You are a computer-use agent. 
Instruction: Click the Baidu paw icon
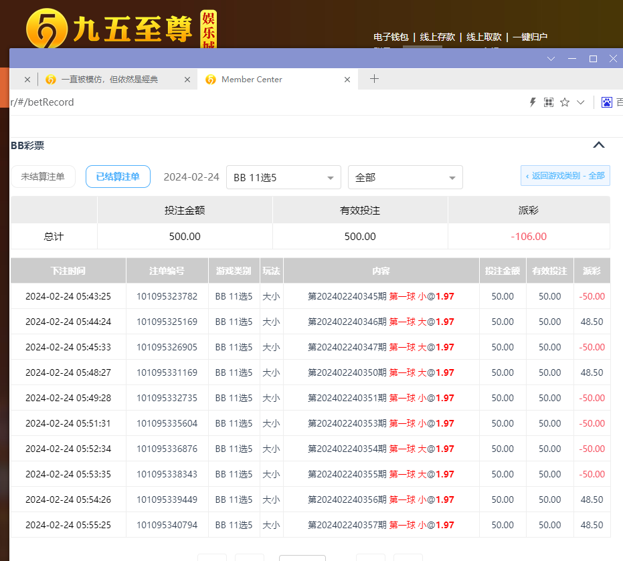click(x=607, y=102)
